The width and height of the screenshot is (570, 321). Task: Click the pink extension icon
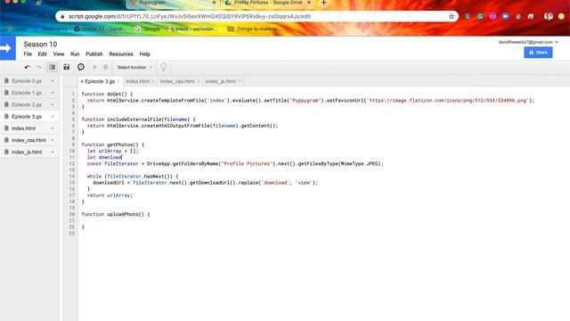[x=493, y=16]
